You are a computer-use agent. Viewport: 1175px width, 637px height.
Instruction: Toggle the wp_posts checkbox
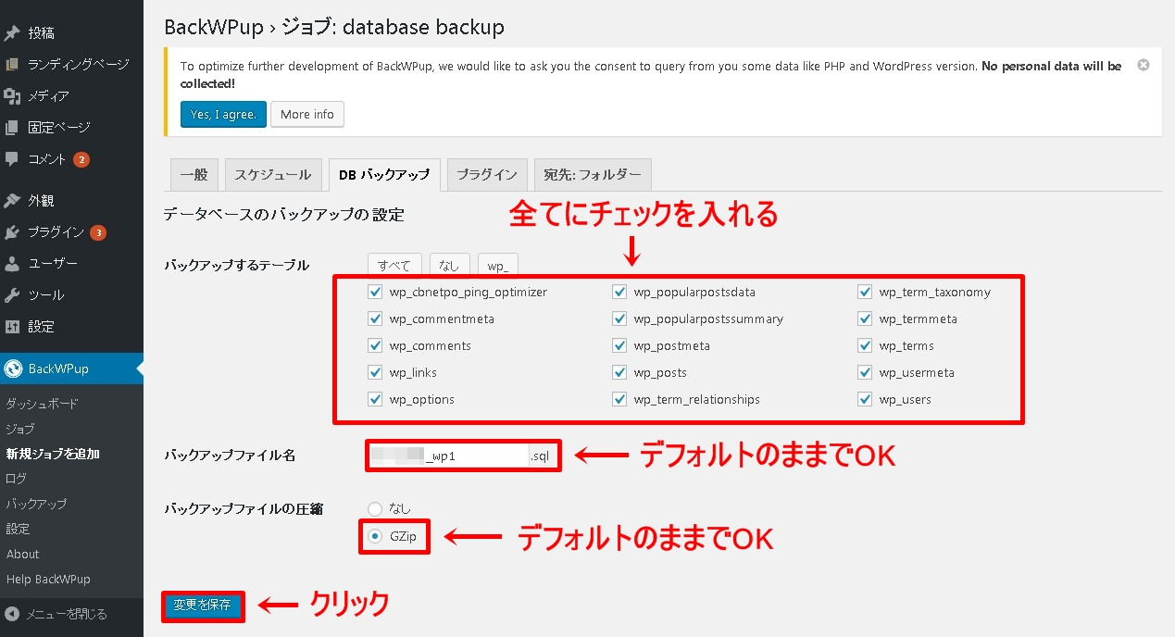pos(619,372)
